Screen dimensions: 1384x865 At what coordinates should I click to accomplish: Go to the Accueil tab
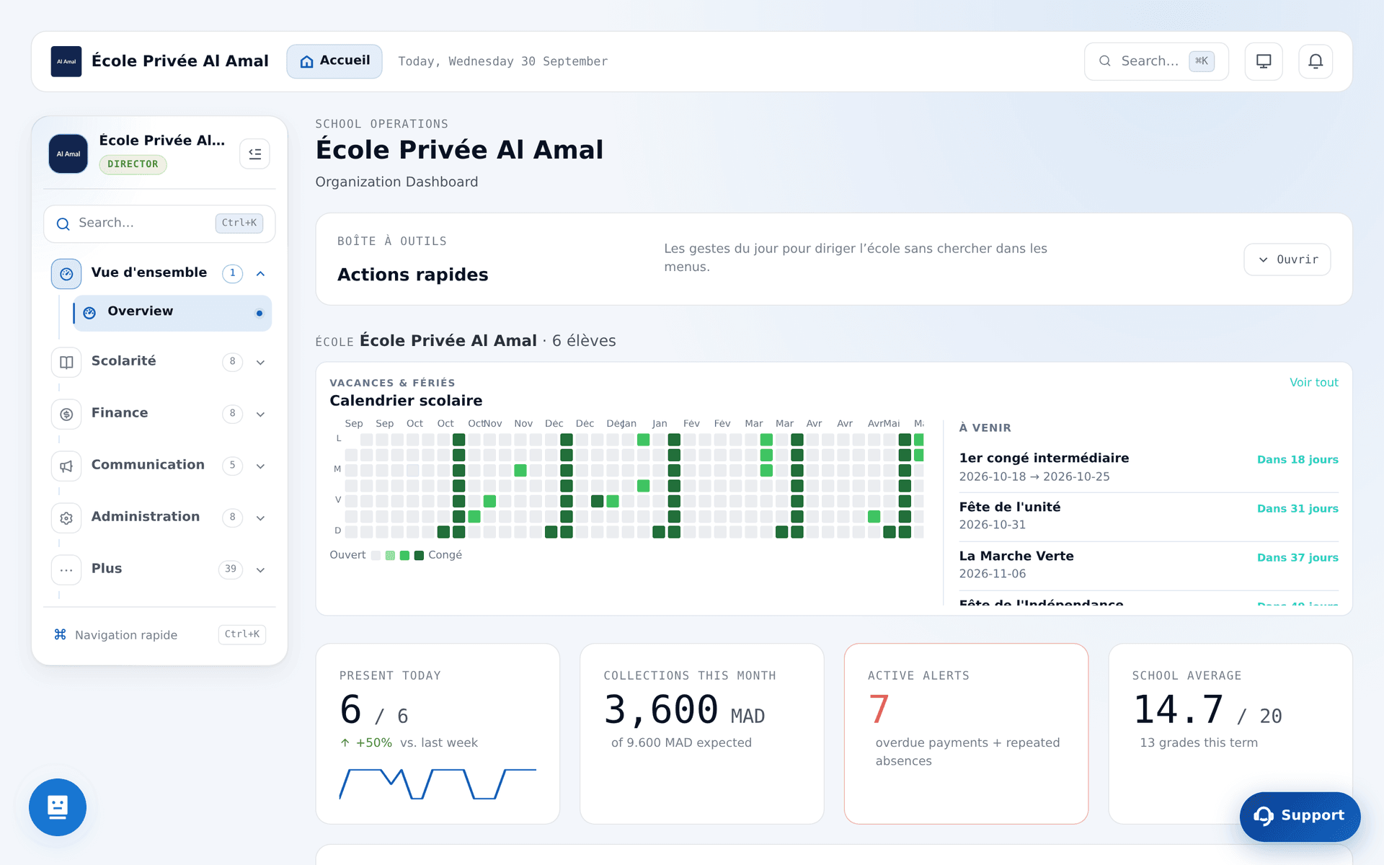[334, 61]
